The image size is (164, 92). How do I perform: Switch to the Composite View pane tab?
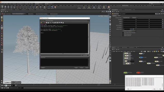pos(24,10)
